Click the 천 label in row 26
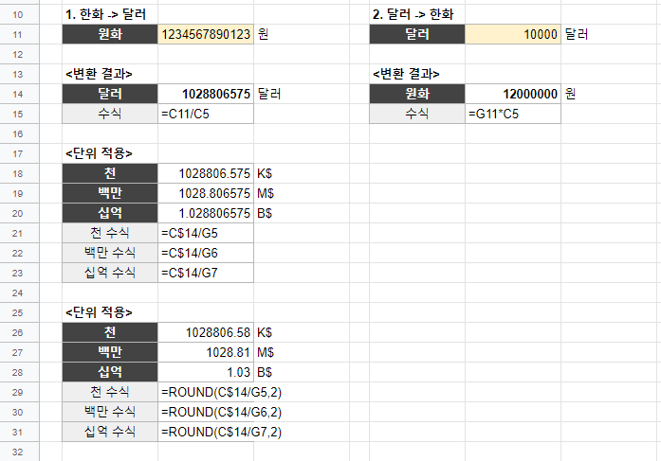 coord(110,332)
